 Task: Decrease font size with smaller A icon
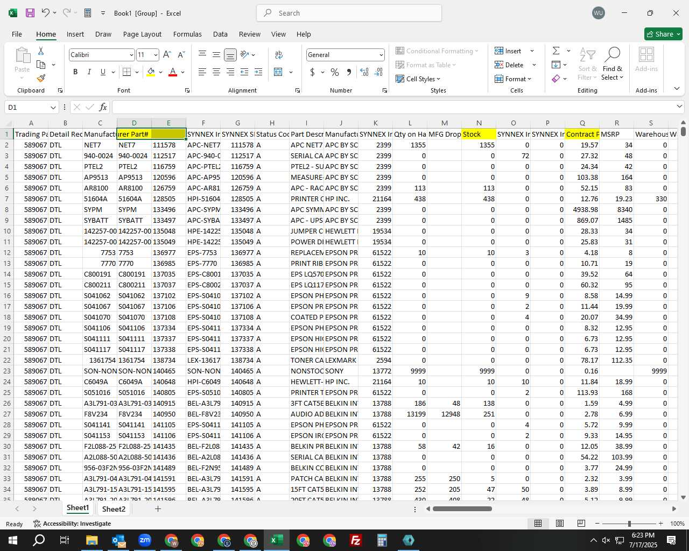coord(181,54)
